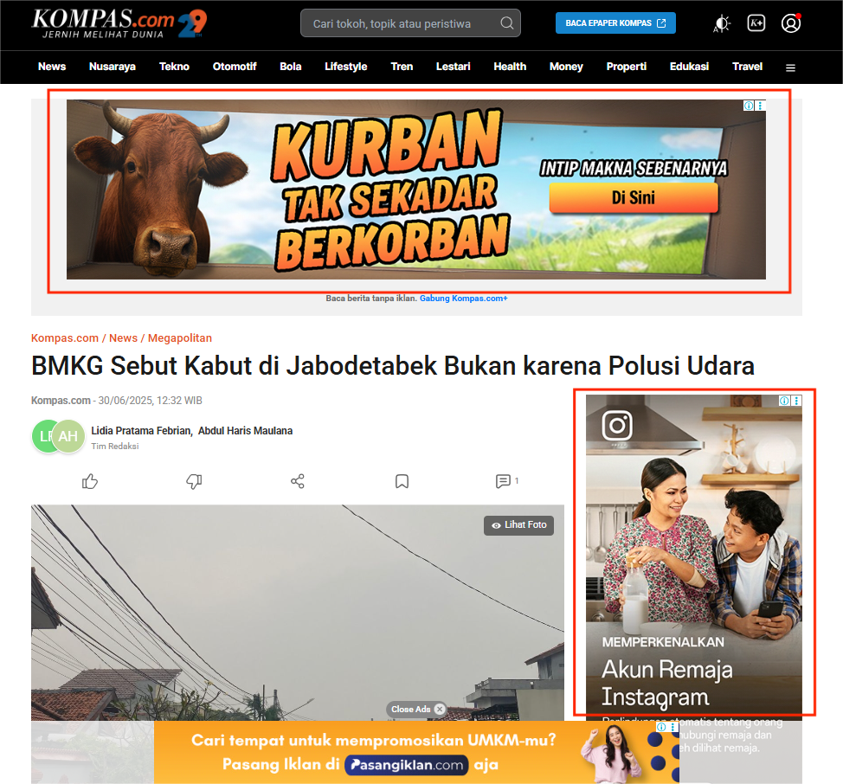
Task: Open the user account icon
Action: tap(791, 23)
